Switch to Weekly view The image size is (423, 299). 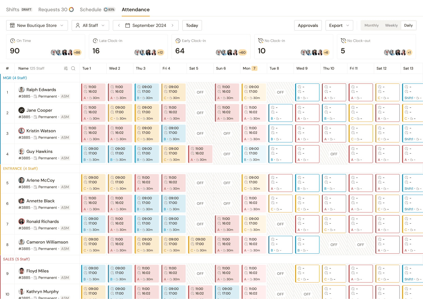(x=391, y=26)
